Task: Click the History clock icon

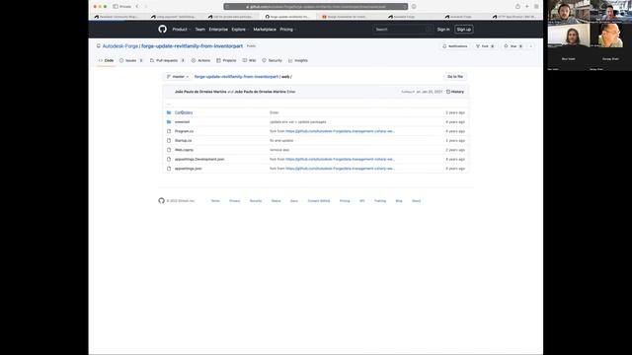Action: [448, 92]
